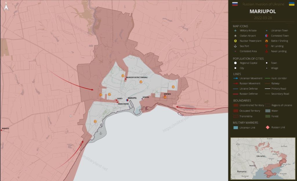Select the Nuclear Powerplant legend icon
The height and width of the screenshot is (181, 297).
(x=236, y=41)
